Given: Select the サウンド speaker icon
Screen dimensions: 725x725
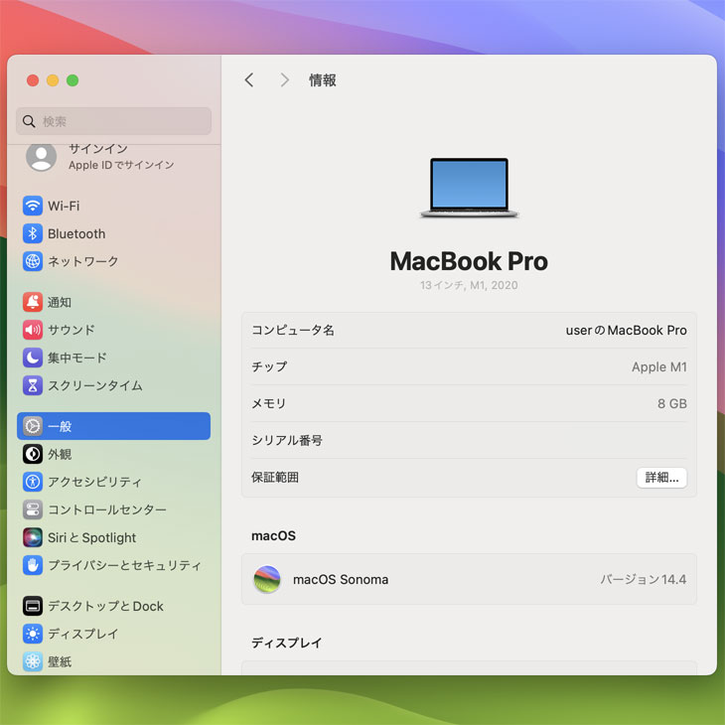Looking at the screenshot, I should pyautogui.click(x=33, y=330).
